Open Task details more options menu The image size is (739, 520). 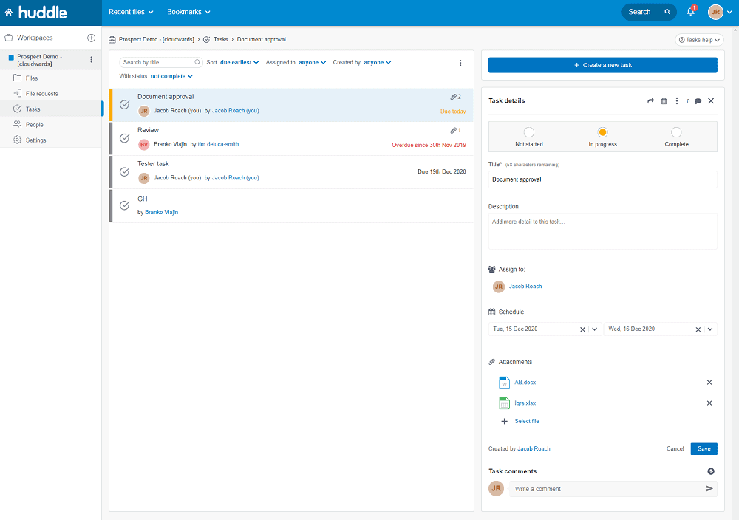[677, 100]
